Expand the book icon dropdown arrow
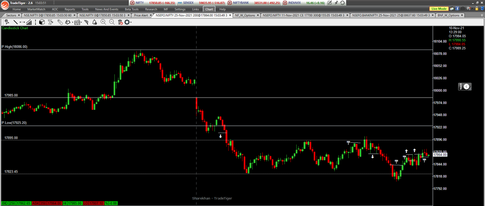The width and height of the screenshot is (485, 206). pos(81,22)
